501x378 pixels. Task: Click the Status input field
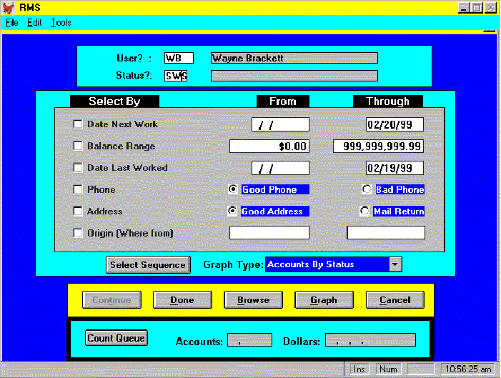point(176,76)
